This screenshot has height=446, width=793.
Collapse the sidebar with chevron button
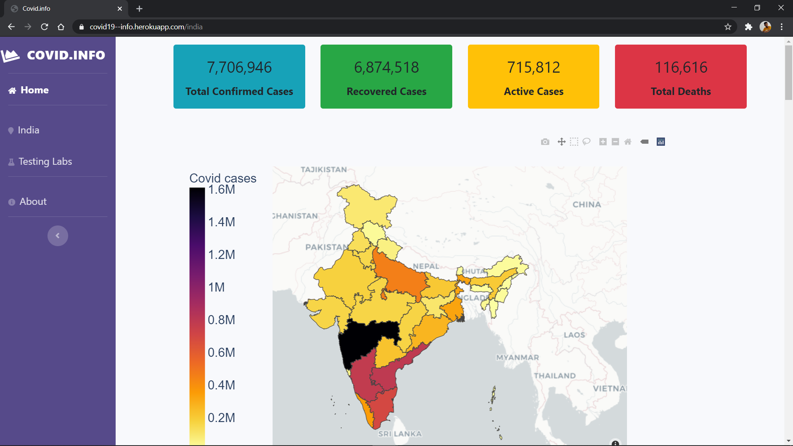[x=58, y=236]
